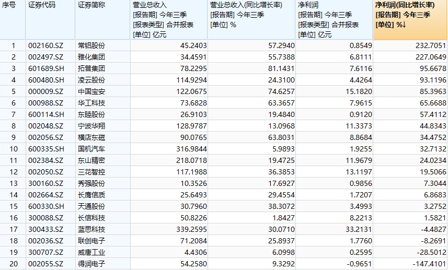Viewport: 448px width, 270px height.
Task: Select stock name 威唐工业
Action: click(x=91, y=252)
